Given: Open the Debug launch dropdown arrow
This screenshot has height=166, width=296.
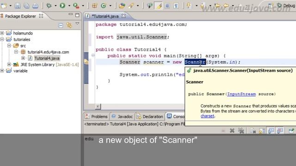Looking at the screenshot, I should point(55,6).
